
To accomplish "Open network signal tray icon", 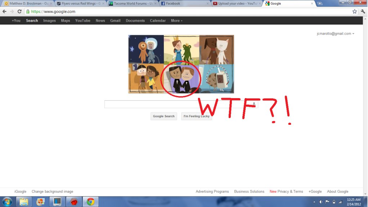I will [340, 202].
